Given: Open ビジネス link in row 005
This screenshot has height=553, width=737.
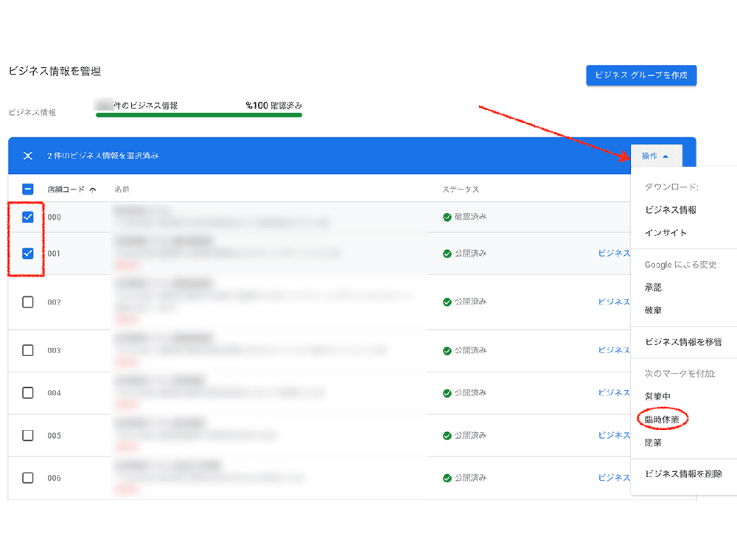Looking at the screenshot, I should click(614, 436).
